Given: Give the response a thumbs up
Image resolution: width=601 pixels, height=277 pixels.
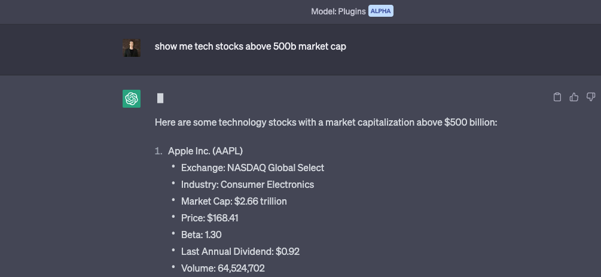Looking at the screenshot, I should [574, 97].
